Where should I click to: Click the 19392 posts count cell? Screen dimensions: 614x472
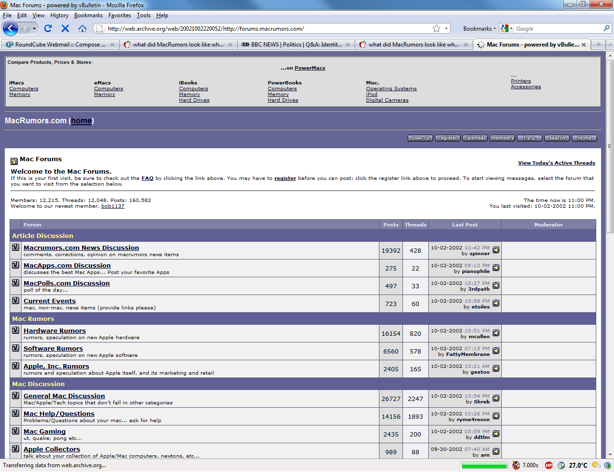pos(391,250)
